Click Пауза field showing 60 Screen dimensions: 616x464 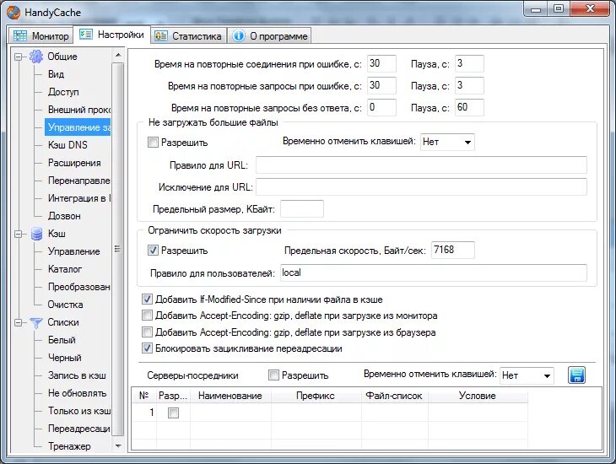pos(469,108)
